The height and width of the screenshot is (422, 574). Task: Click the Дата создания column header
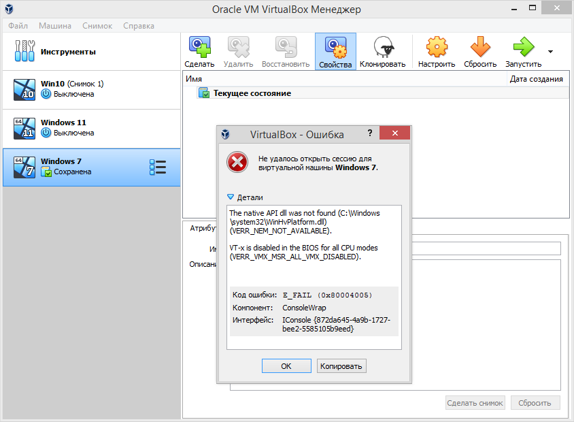[x=538, y=79]
